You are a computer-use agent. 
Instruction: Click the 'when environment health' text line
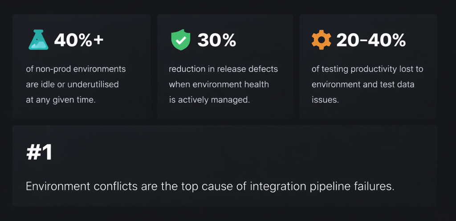(x=219, y=84)
